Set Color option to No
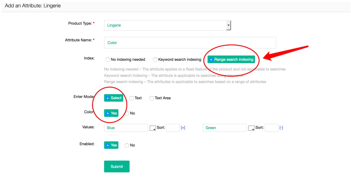Viewport: 351px width, 177px height. coord(127,113)
